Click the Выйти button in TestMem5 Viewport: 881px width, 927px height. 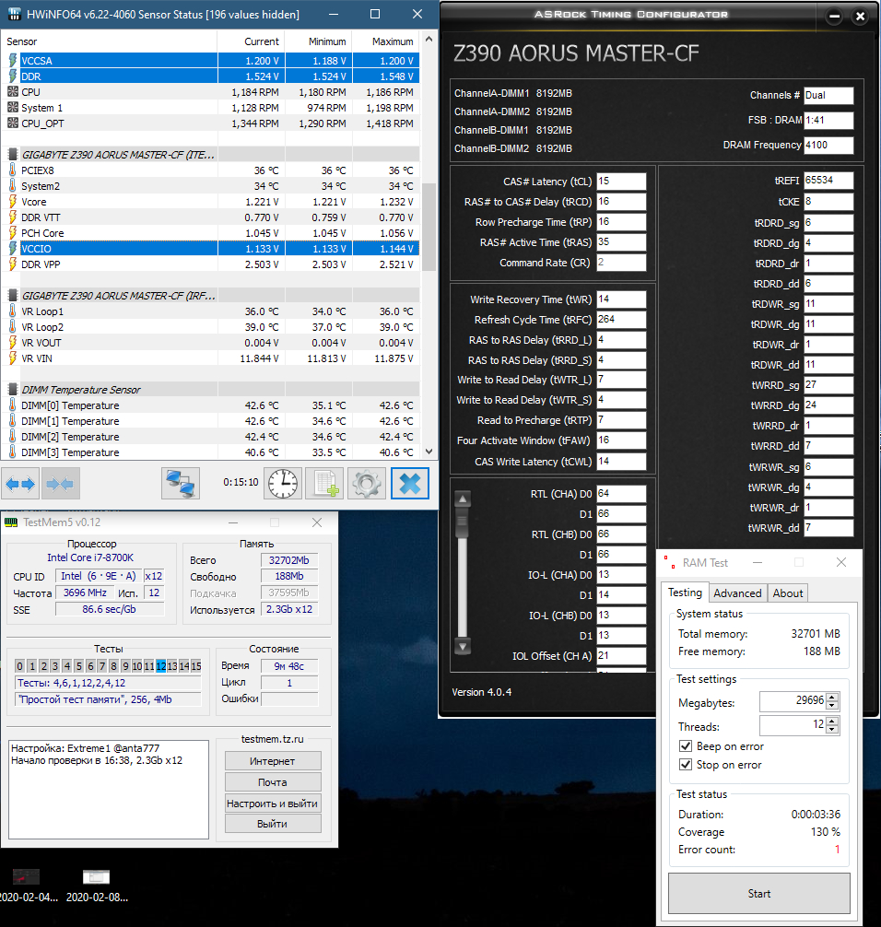tap(273, 824)
